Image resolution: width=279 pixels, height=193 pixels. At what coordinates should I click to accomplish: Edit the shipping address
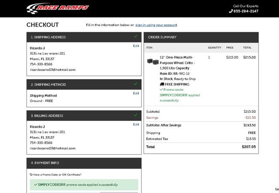136,46
